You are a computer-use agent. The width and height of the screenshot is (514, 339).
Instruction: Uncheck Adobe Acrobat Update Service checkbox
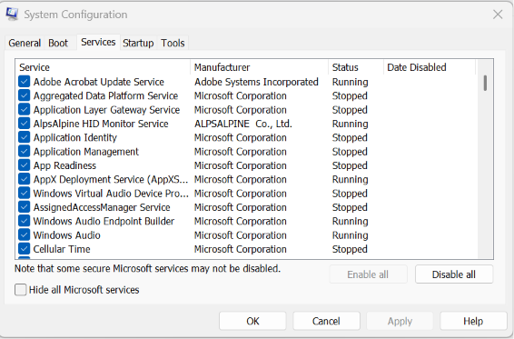[x=25, y=82]
